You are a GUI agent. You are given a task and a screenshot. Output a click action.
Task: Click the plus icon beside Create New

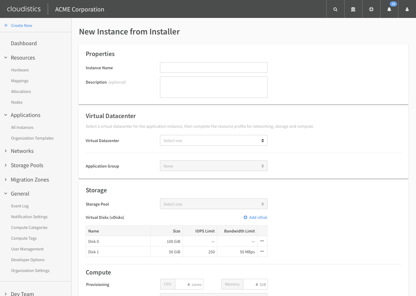[6, 25]
